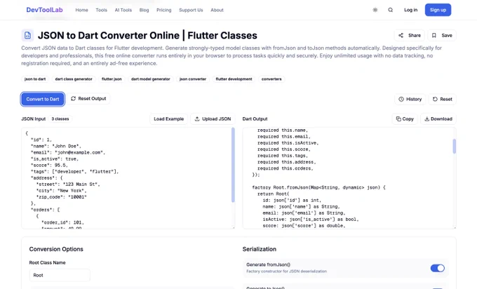Open the About nav item
This screenshot has height=289, width=477.
(217, 10)
